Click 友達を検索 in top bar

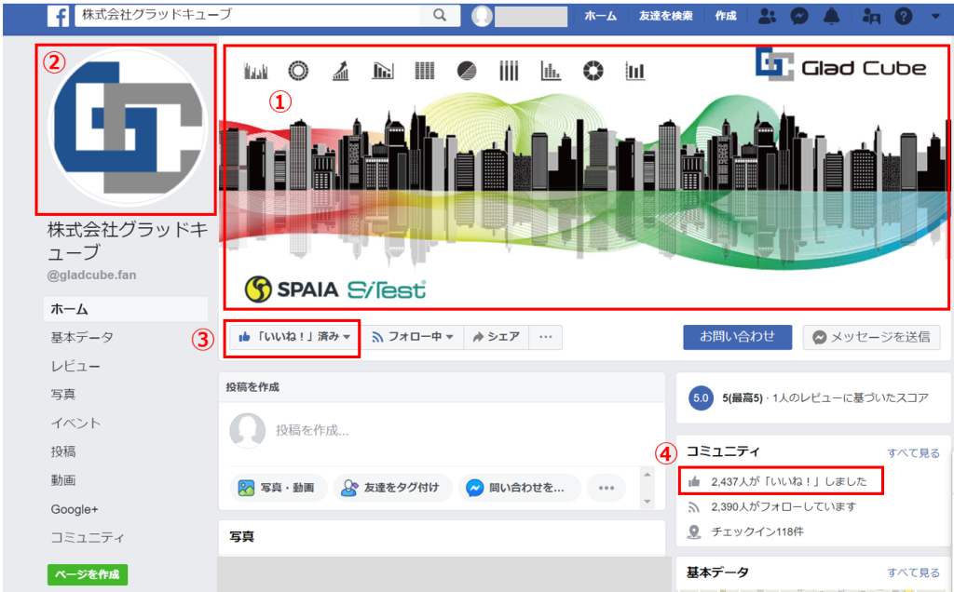(665, 17)
